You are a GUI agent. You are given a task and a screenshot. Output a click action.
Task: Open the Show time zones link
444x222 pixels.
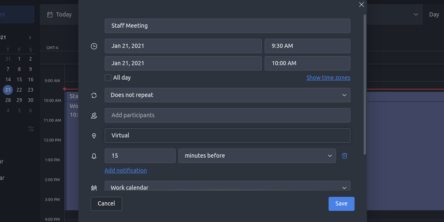tap(328, 78)
